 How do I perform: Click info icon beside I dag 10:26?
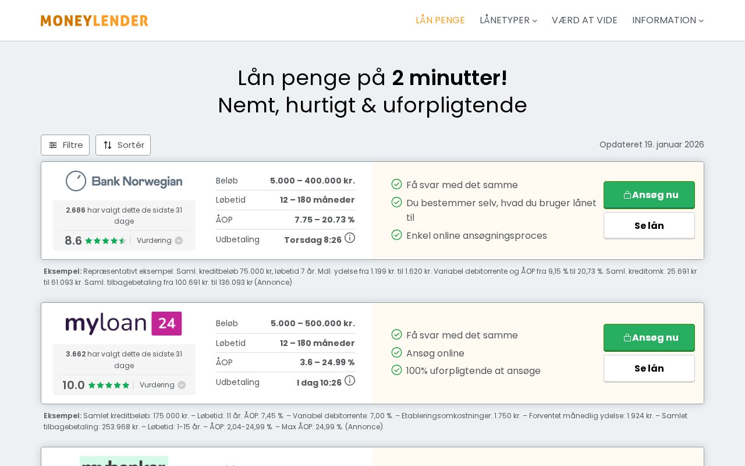350,381
